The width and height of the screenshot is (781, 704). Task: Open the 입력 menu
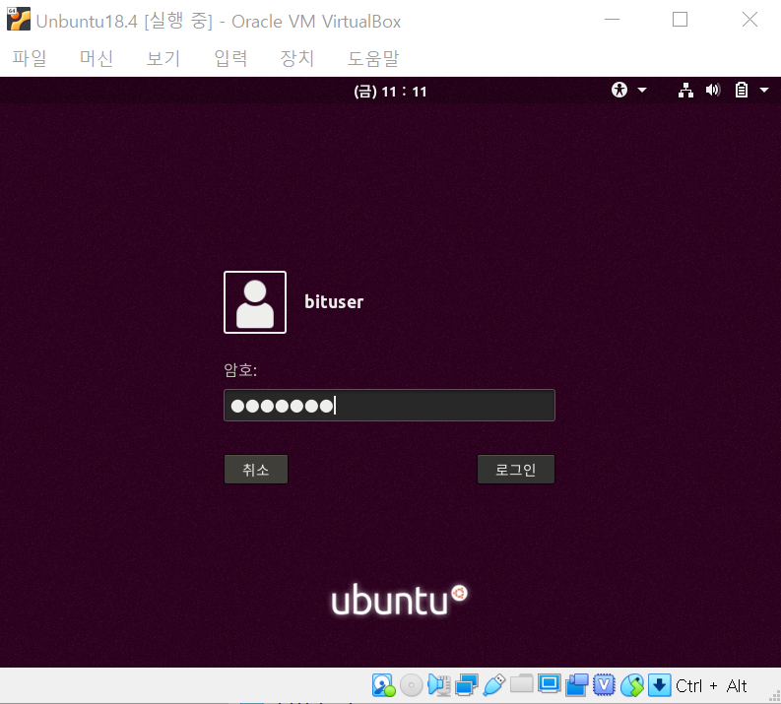click(x=230, y=58)
